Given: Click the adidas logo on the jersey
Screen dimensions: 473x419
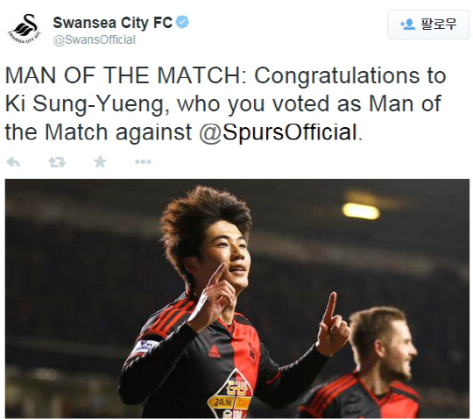Looking at the screenshot, I should 214,352.
